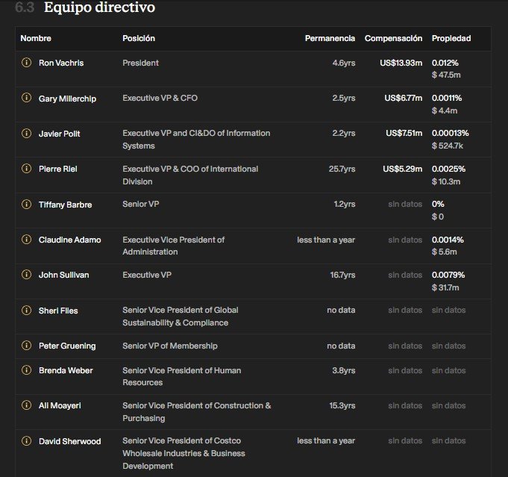Show info icon for Tiffany Barbre

(26, 204)
